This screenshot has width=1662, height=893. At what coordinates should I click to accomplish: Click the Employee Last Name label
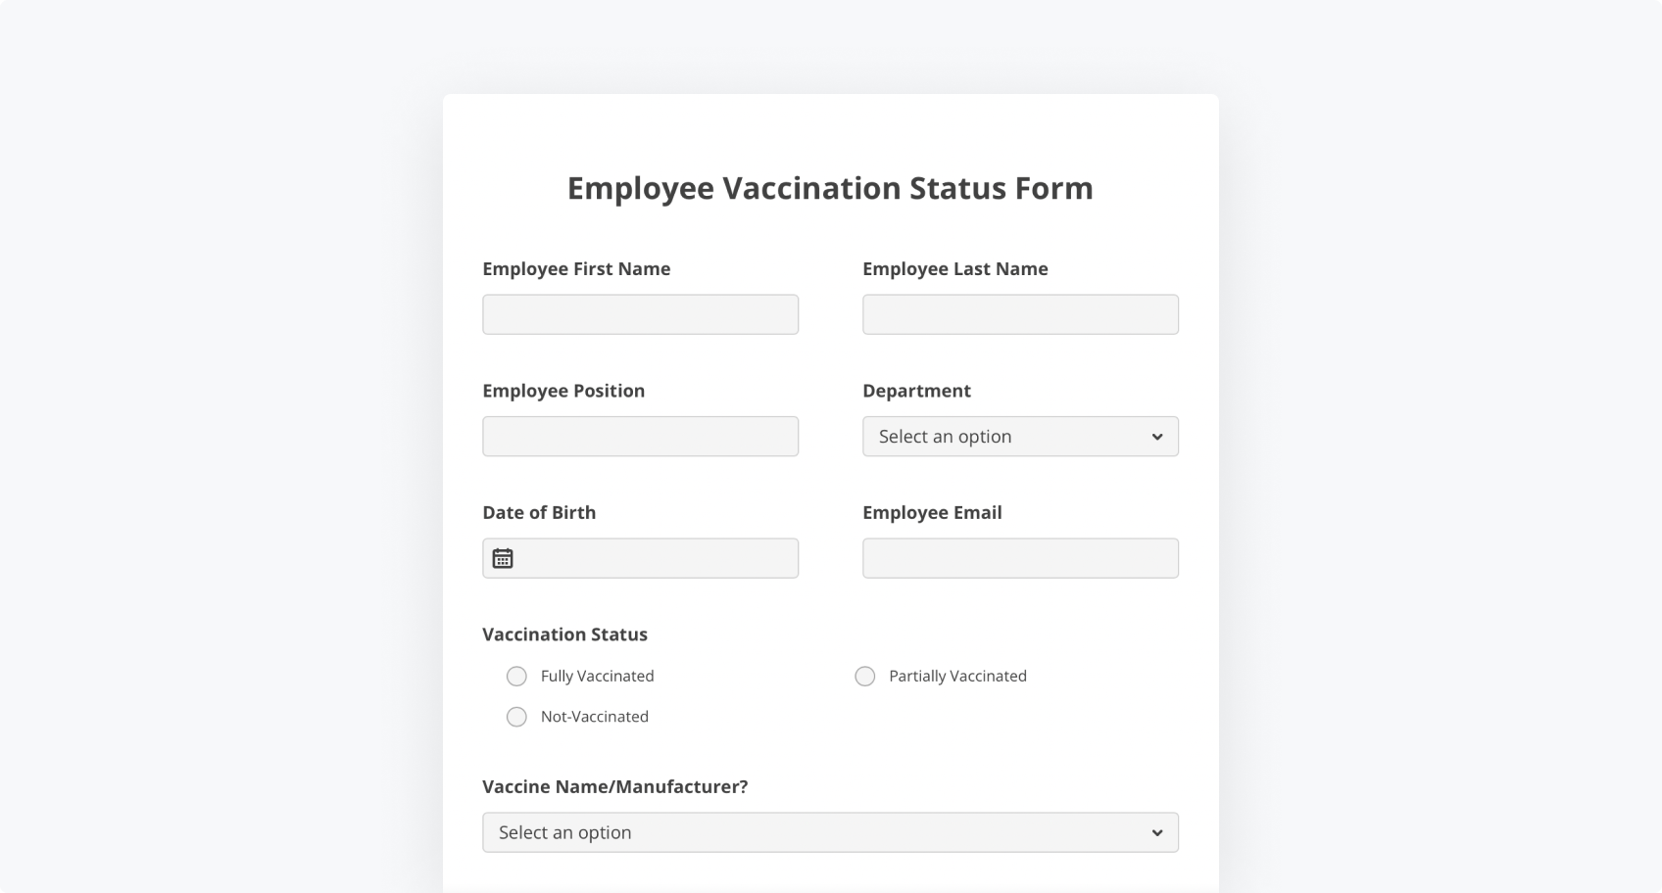point(954,269)
